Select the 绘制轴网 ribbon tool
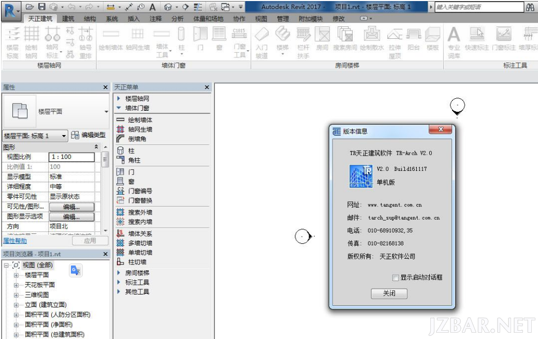Screen dimensions: 538x339 coord(31,42)
